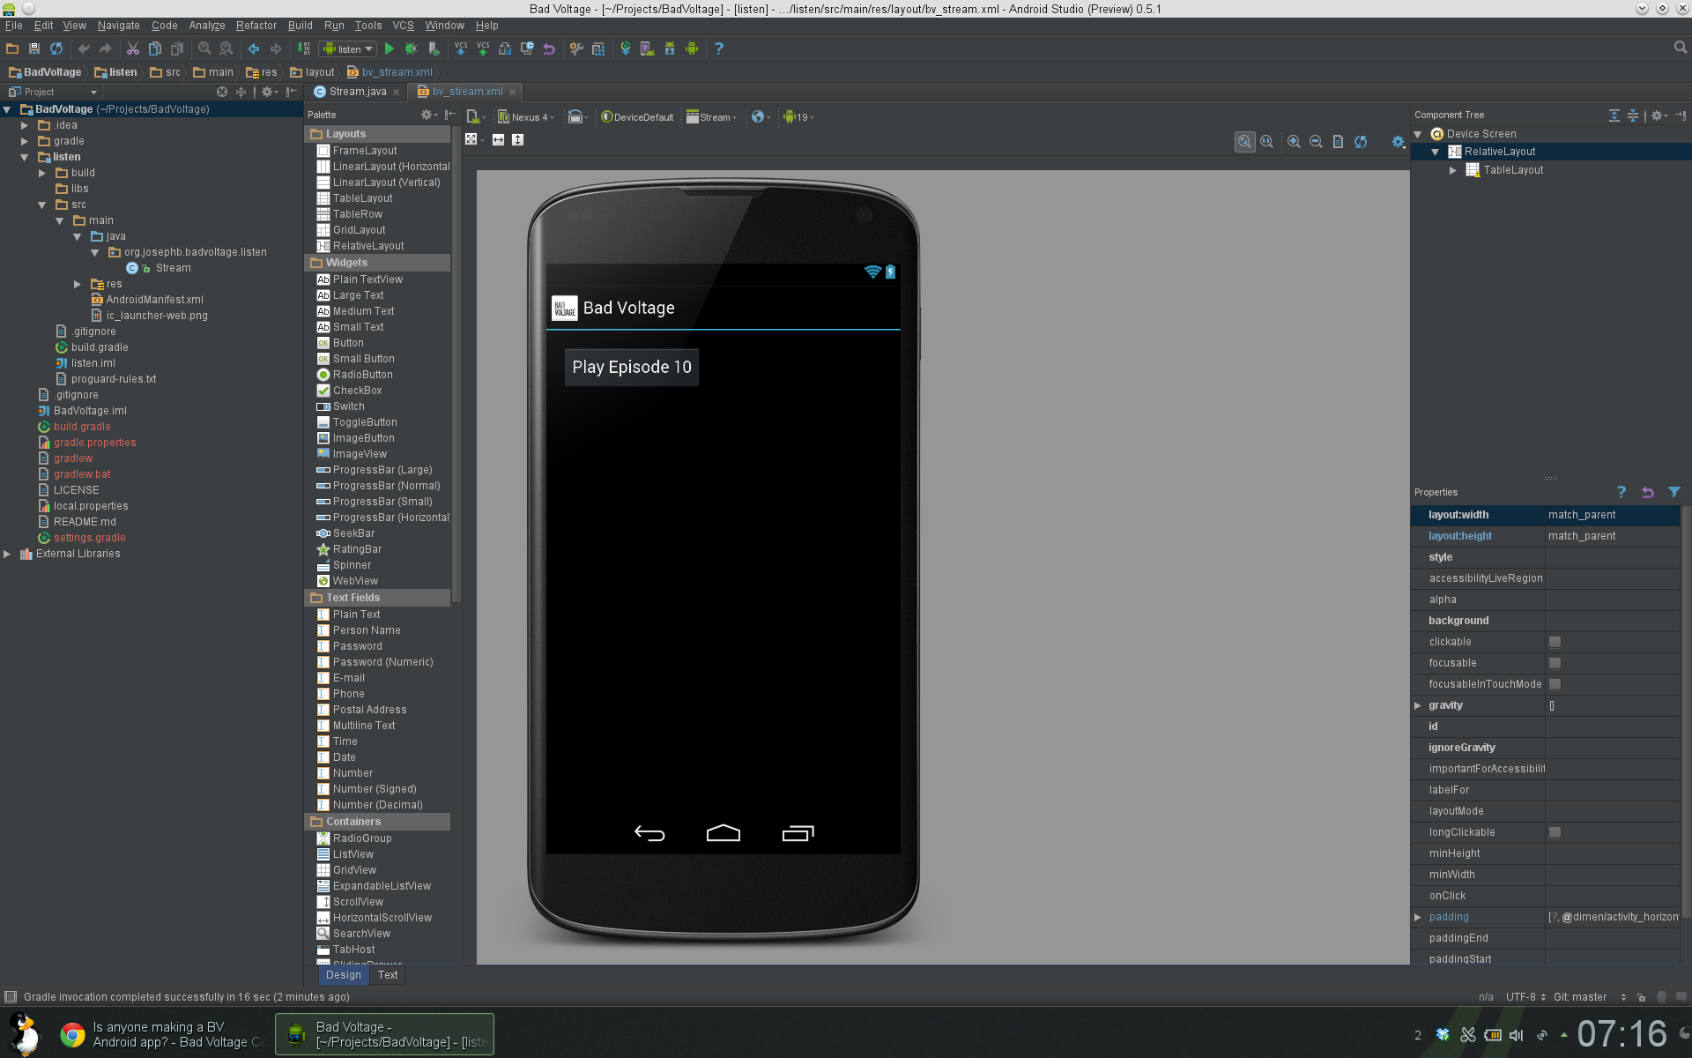Click Properties panel filter icon
Viewport: 1692px width, 1058px height.
[x=1673, y=492]
